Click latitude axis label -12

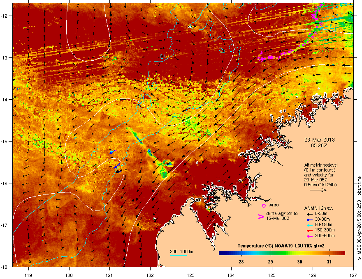pos(4,16)
